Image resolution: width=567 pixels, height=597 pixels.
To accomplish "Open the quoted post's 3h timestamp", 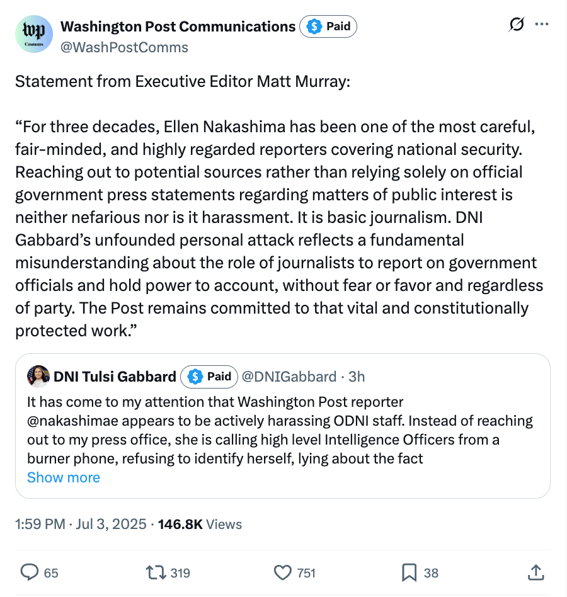I will [x=357, y=377].
